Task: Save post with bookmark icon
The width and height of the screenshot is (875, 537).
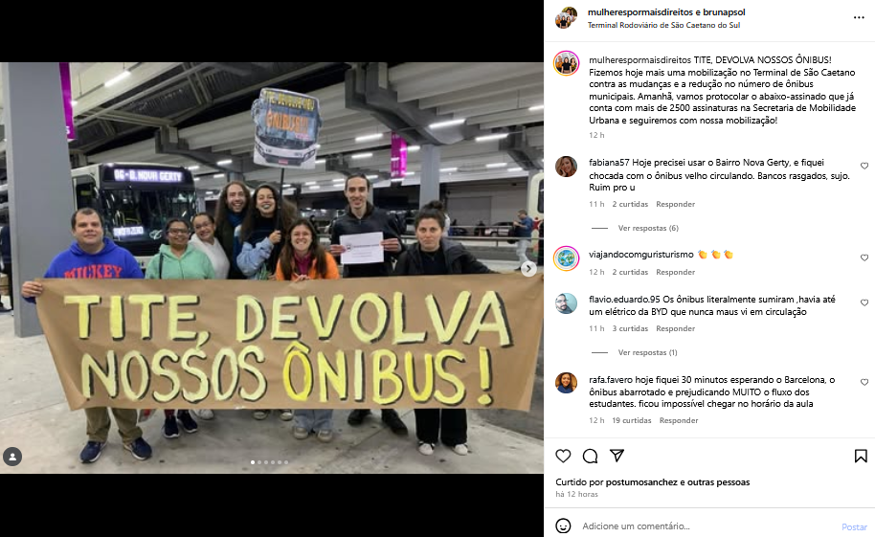Action: click(x=861, y=456)
